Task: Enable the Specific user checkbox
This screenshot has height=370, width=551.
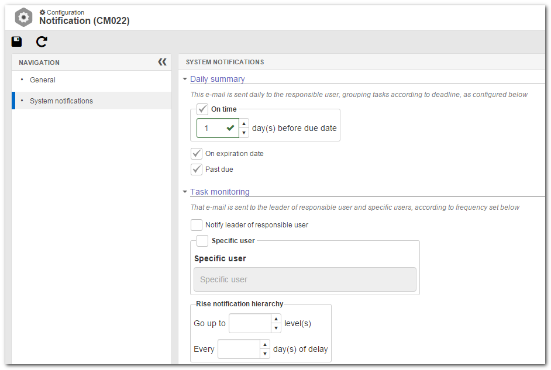Action: point(202,241)
